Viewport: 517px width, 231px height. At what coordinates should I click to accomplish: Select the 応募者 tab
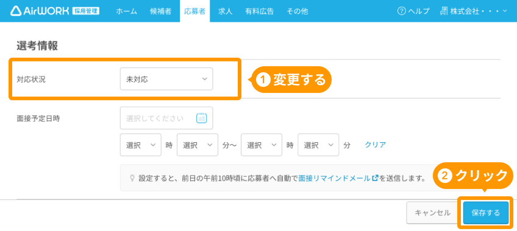coord(195,11)
